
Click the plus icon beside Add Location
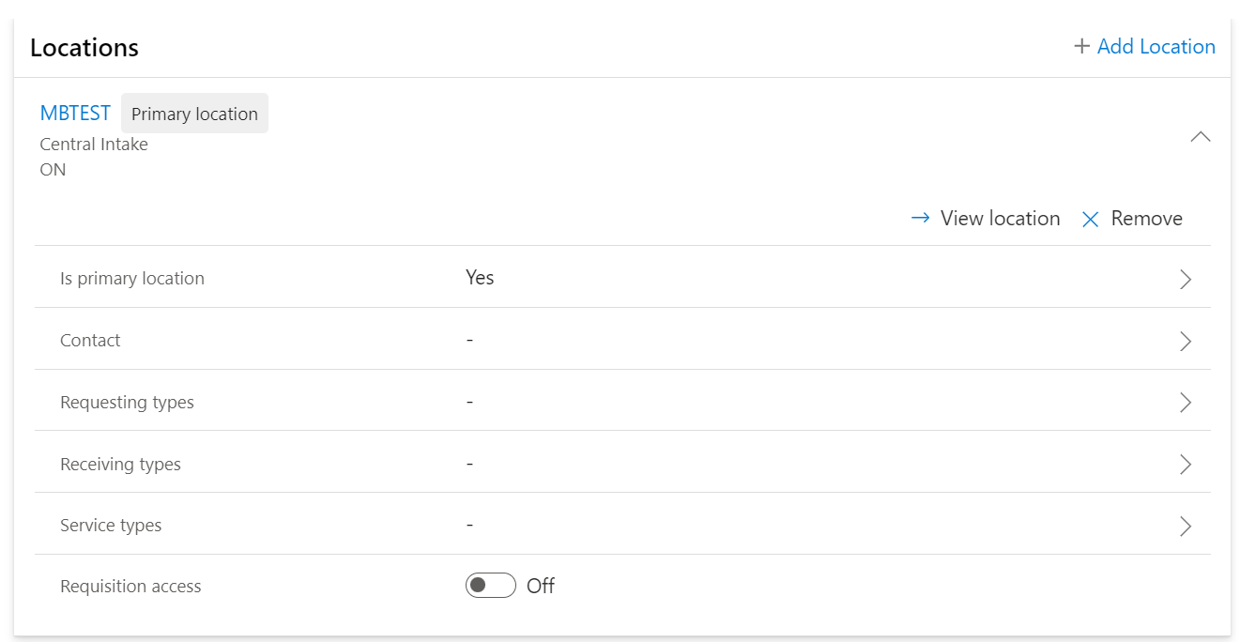[x=1082, y=46]
